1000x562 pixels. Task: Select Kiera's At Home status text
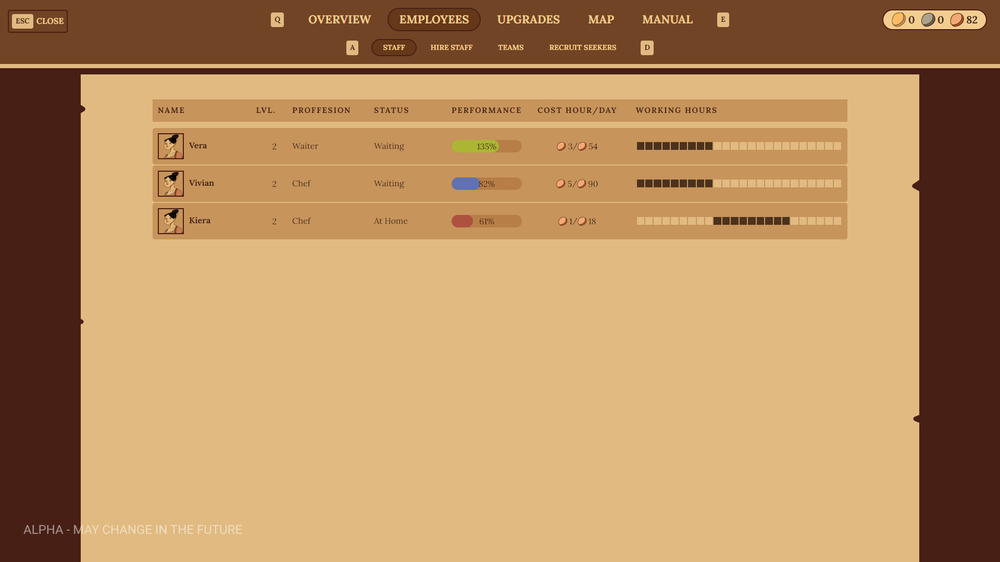click(x=391, y=221)
